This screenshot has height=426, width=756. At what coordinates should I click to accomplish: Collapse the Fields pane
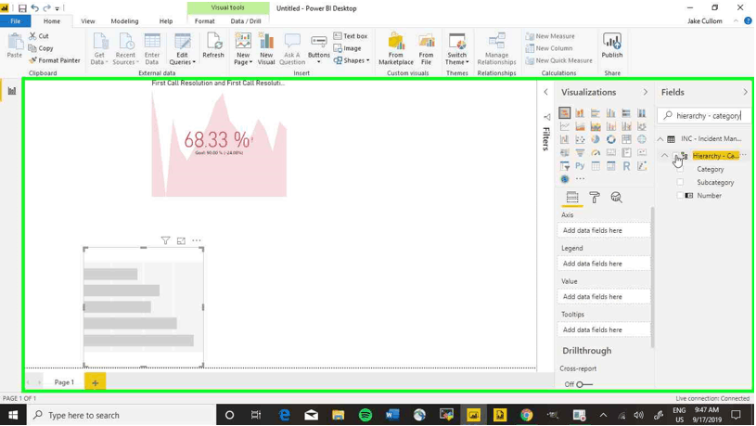point(746,92)
